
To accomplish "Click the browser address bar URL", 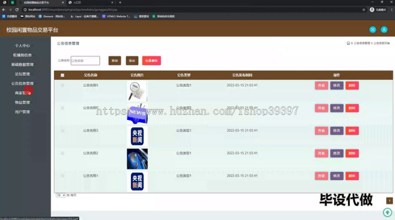I will click(73, 10).
